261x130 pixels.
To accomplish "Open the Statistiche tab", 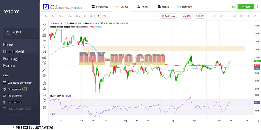I will (x=185, y=7).
